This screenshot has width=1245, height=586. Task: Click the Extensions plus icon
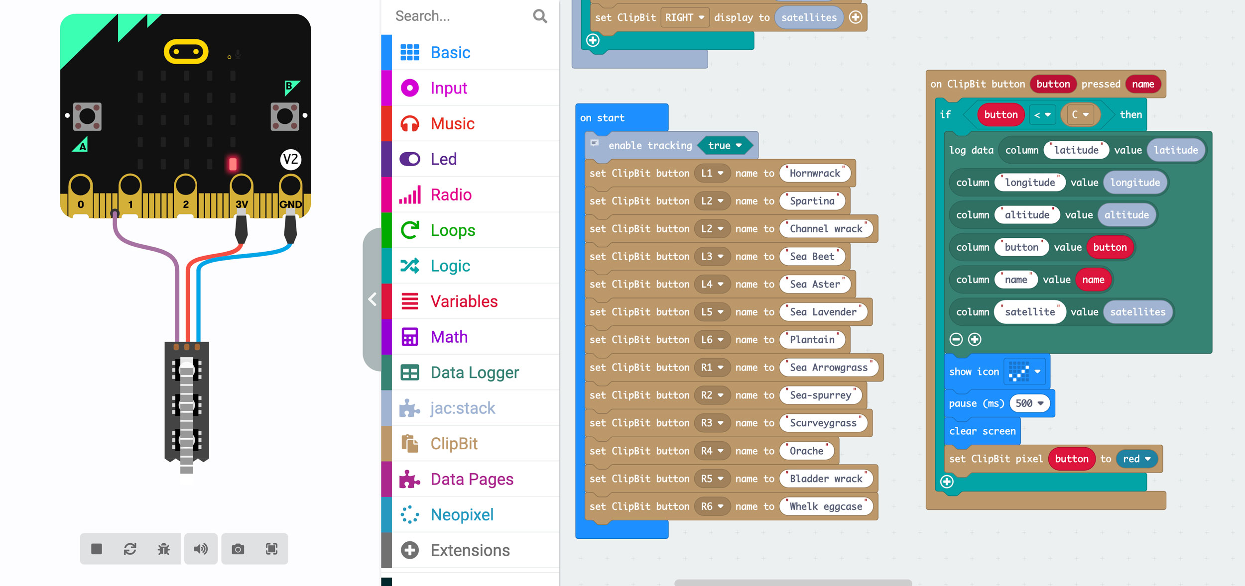(x=410, y=550)
